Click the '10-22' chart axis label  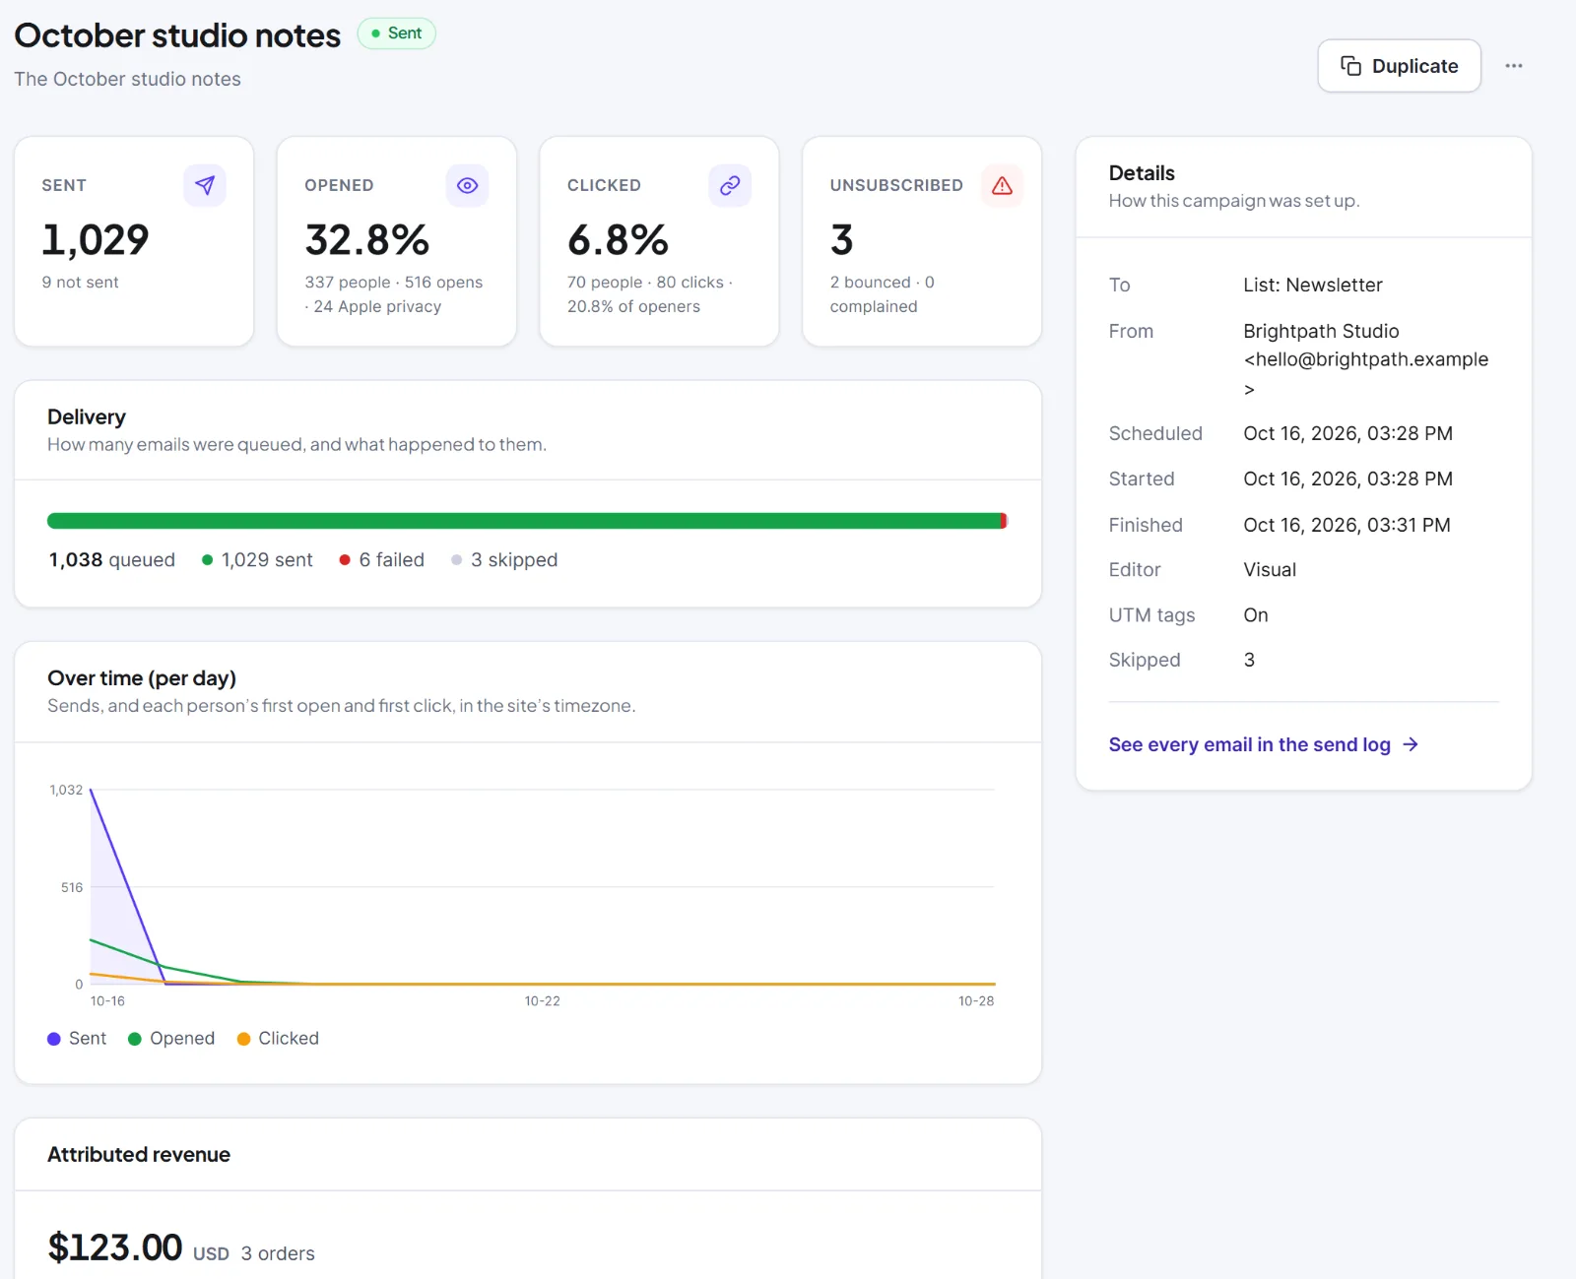point(542,1001)
